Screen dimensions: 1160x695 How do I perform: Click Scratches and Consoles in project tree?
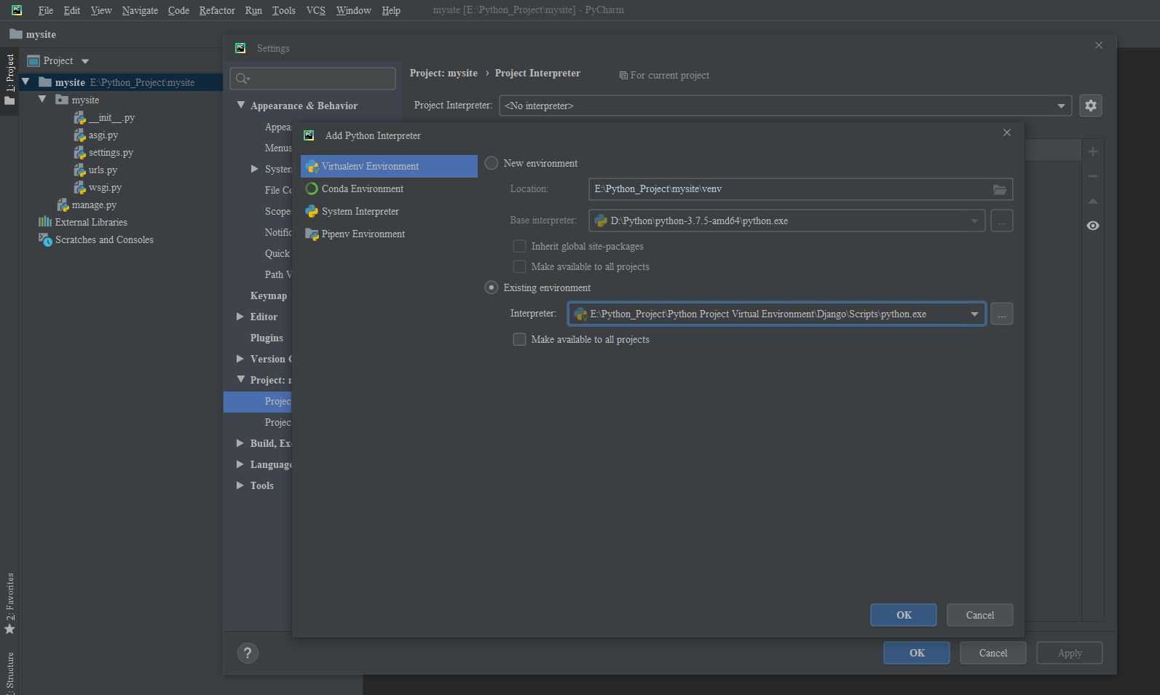96,240
